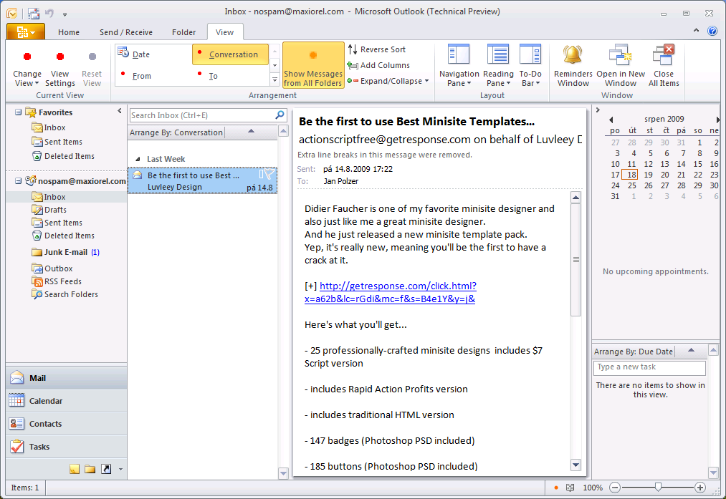Select the View ribbon tab
This screenshot has height=499, width=726.
pos(224,32)
